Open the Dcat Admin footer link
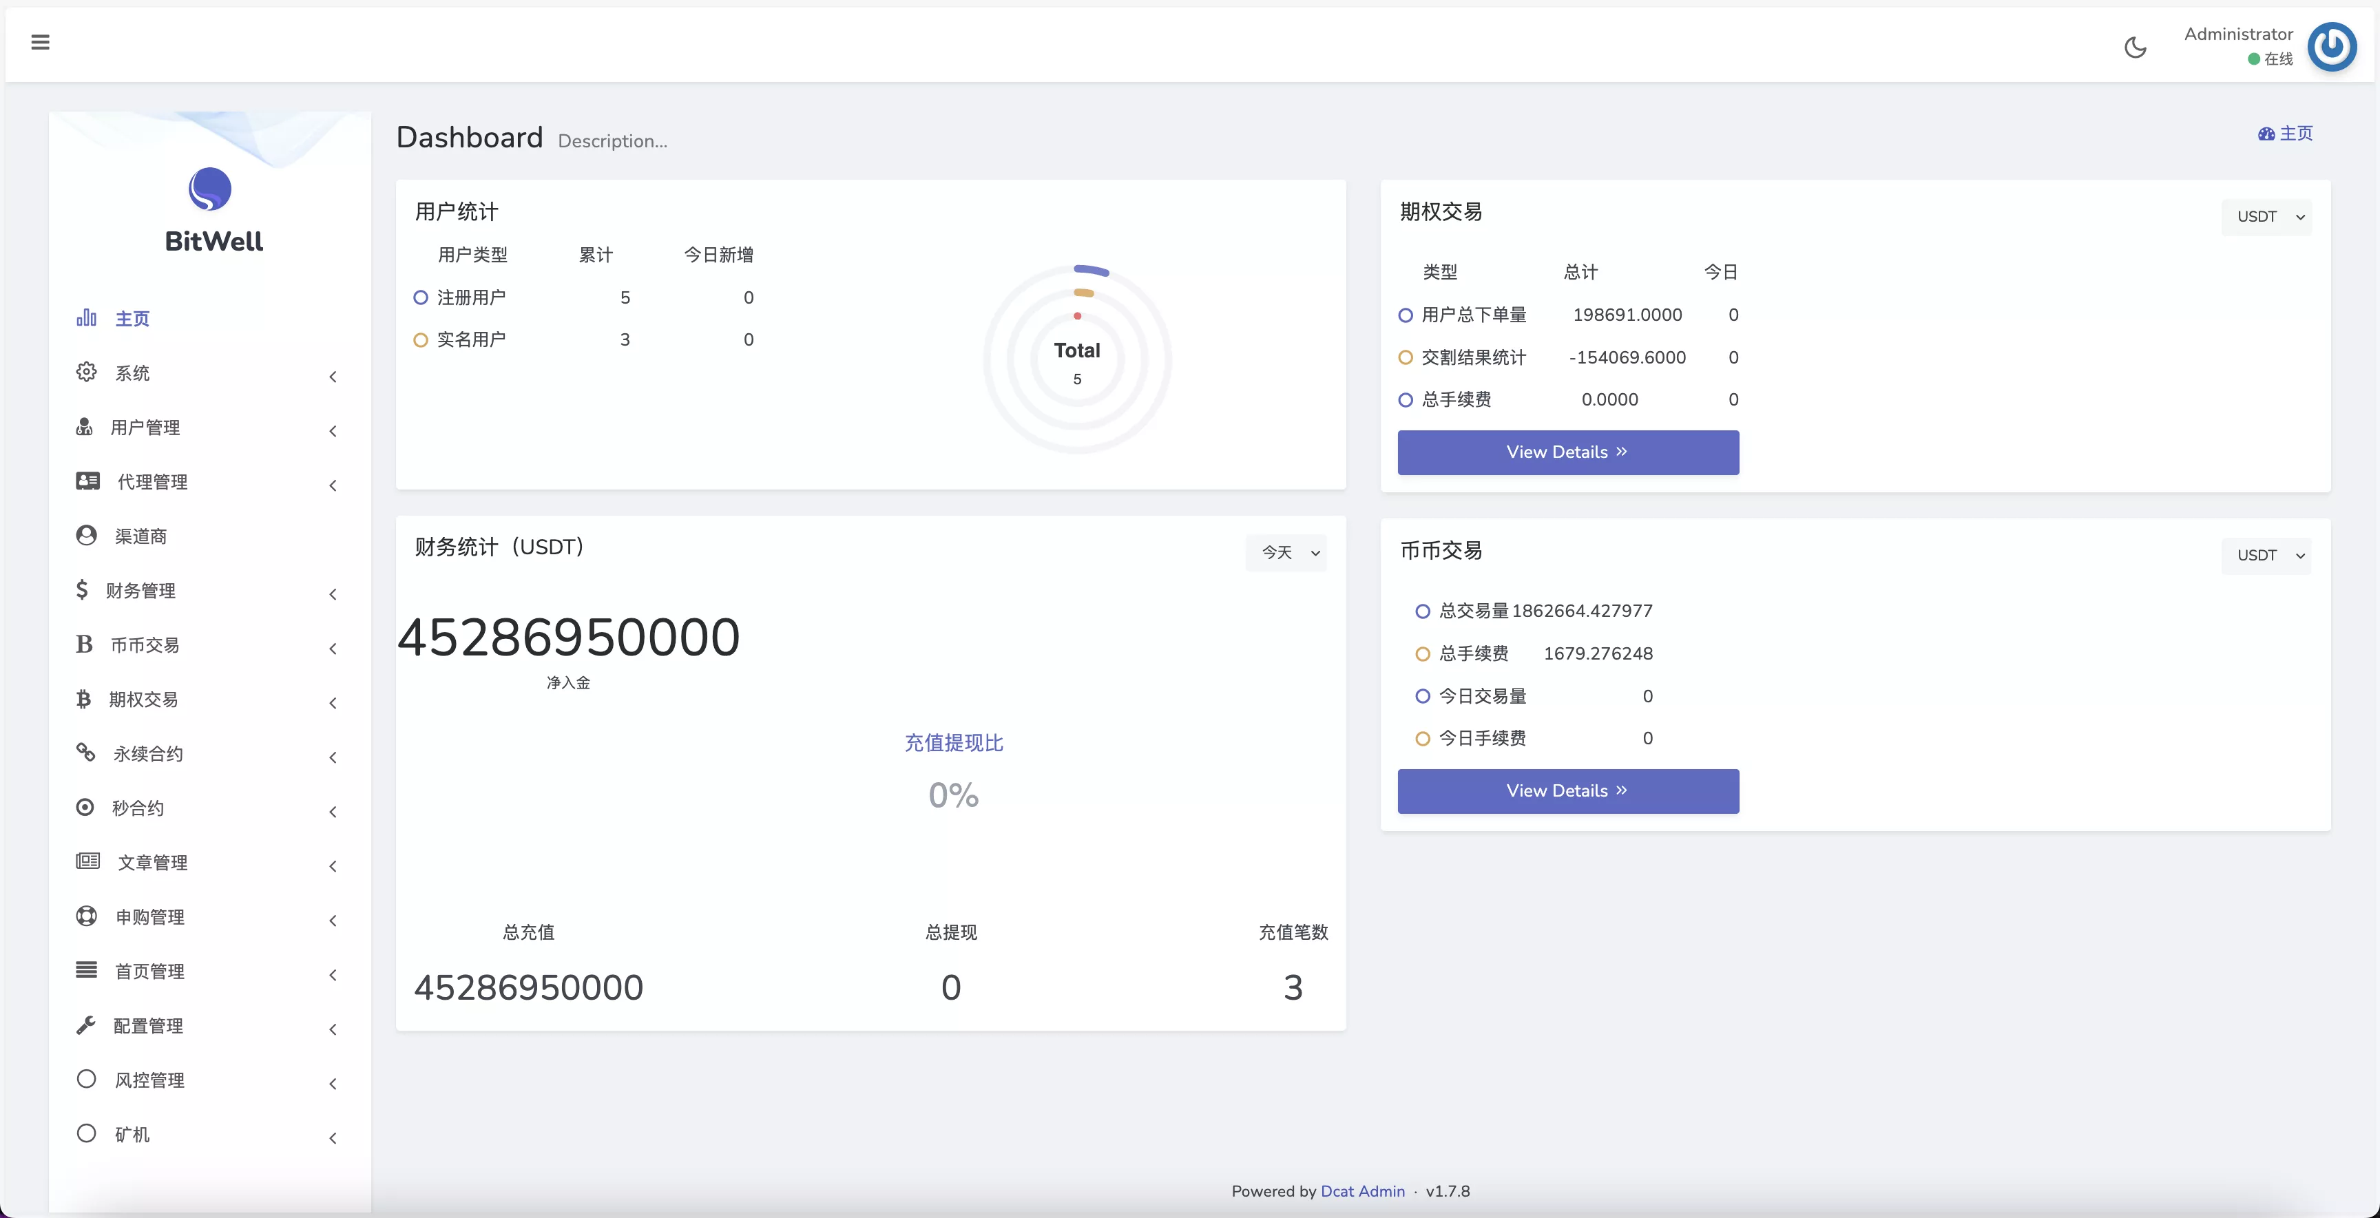The width and height of the screenshot is (2380, 1218). [x=1362, y=1191]
